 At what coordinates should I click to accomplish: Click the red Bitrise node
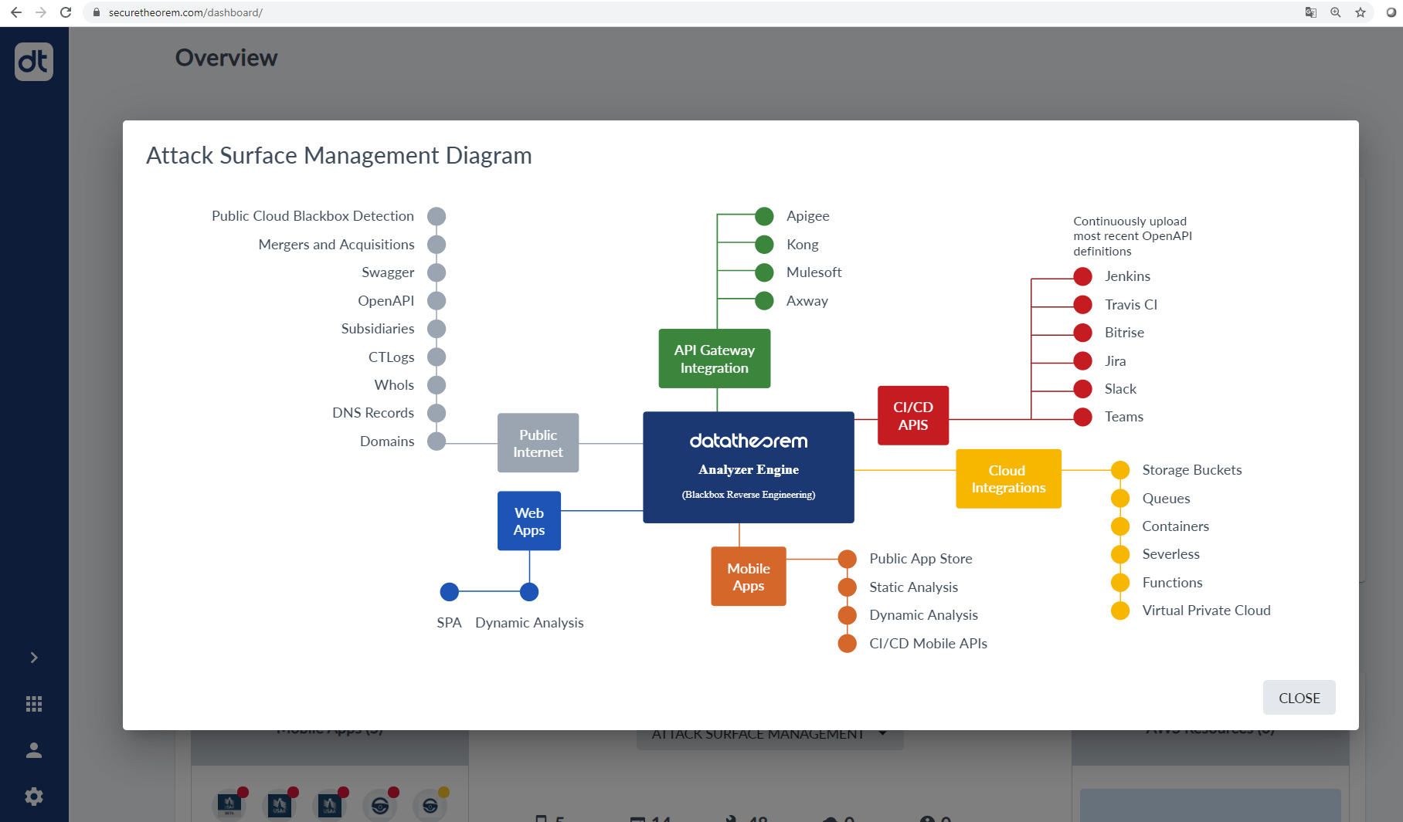(1082, 333)
